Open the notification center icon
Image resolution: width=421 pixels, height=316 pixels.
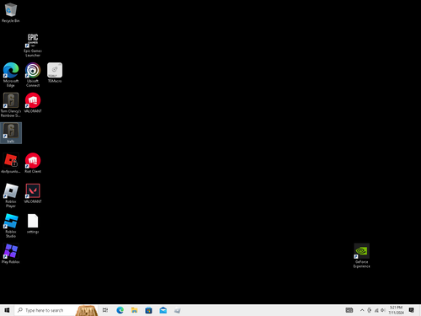[412, 310]
